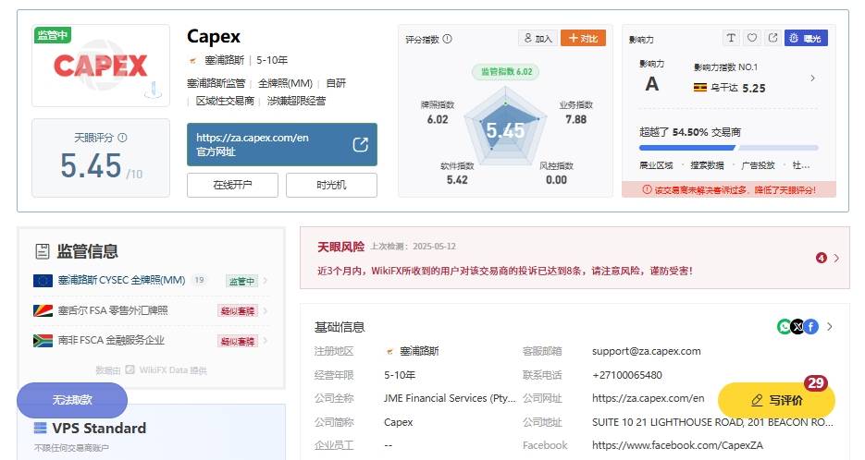Click the 在线开户 button

[232, 185]
